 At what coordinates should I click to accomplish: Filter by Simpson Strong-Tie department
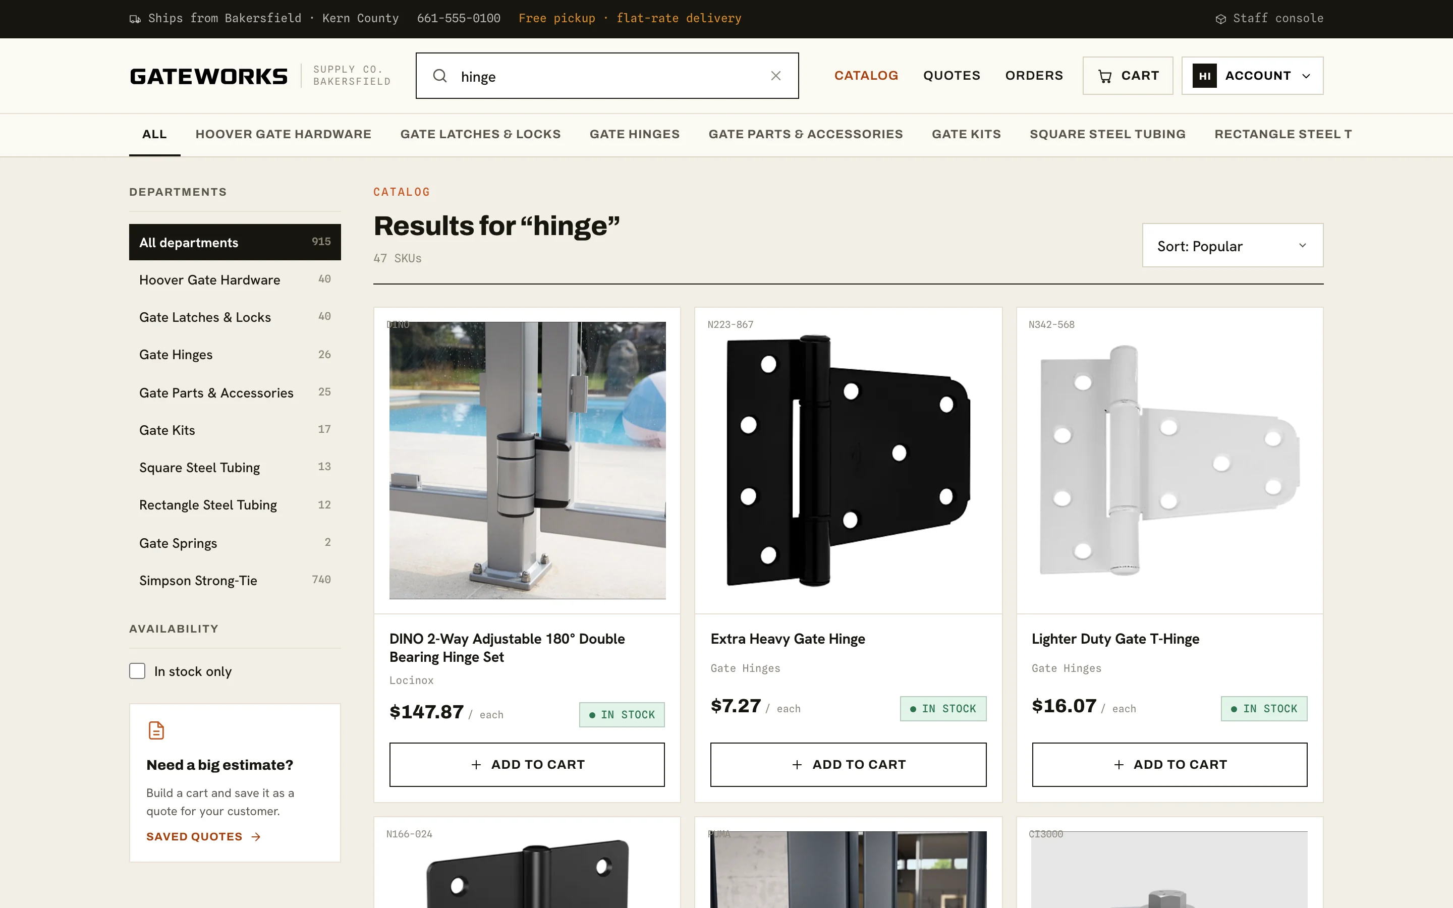235,580
